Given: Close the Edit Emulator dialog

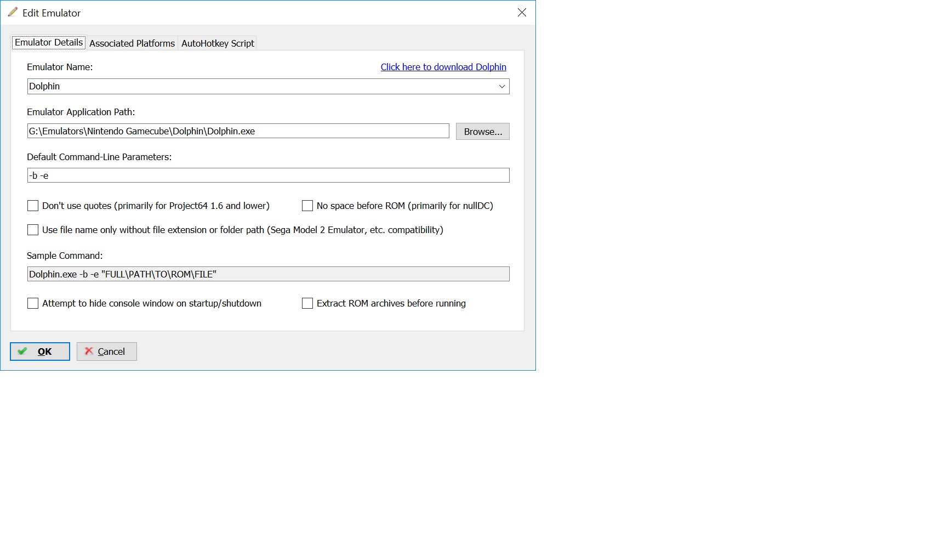Looking at the screenshot, I should pos(522,13).
